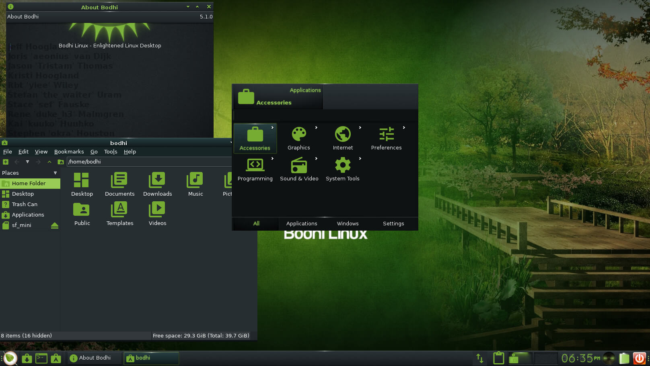Go to home folder via toolbar icon

click(x=61, y=162)
